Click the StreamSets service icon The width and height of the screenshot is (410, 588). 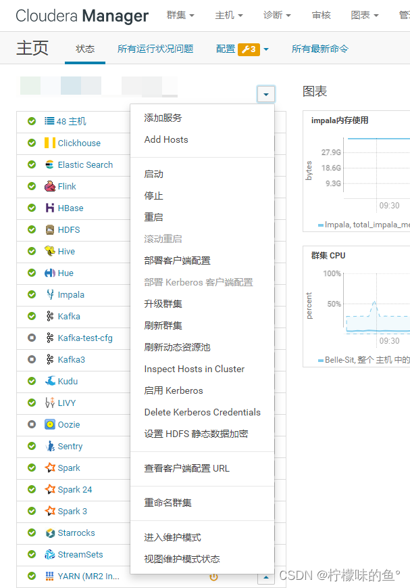point(50,554)
